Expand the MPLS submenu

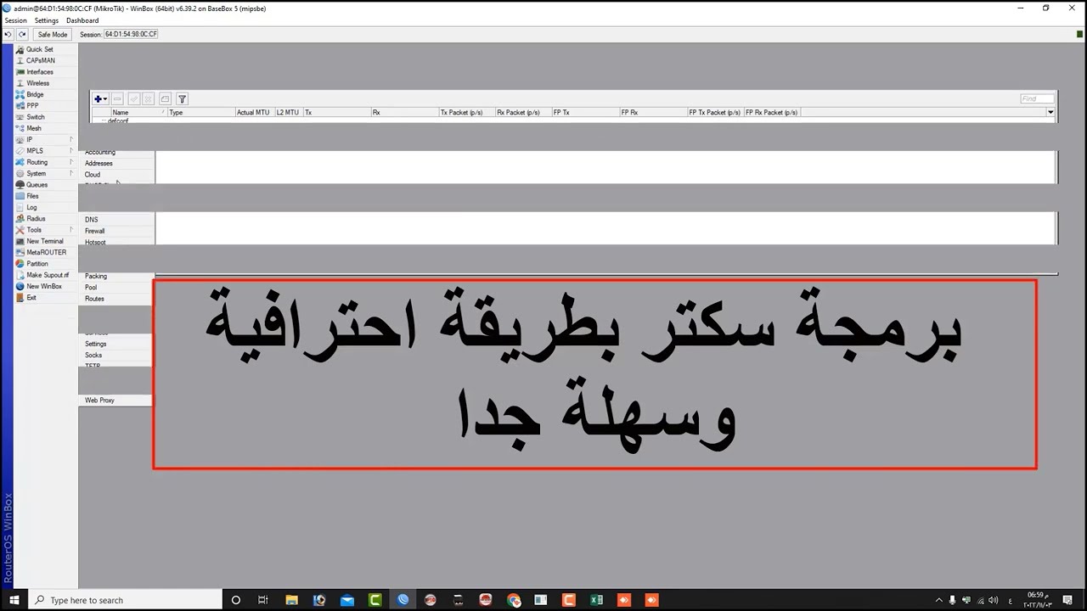click(44, 151)
